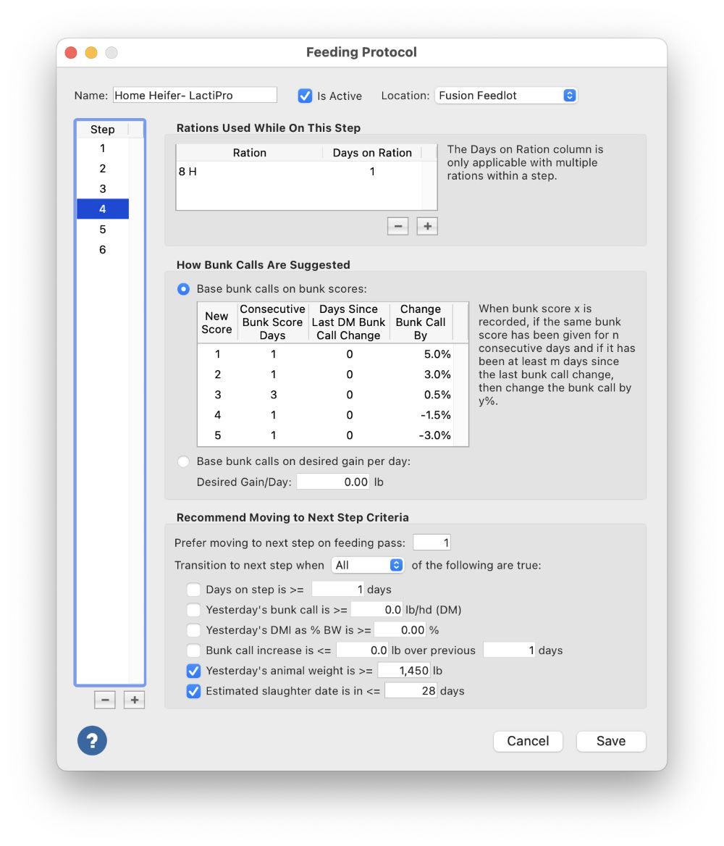Remove step with minus button below Step list
Screen dimensions: 724x846
(x=105, y=700)
